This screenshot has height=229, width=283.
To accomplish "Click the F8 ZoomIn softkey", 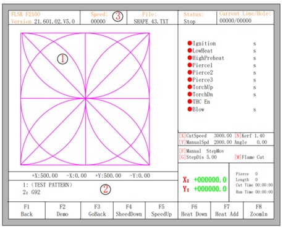I will tap(259, 210).
